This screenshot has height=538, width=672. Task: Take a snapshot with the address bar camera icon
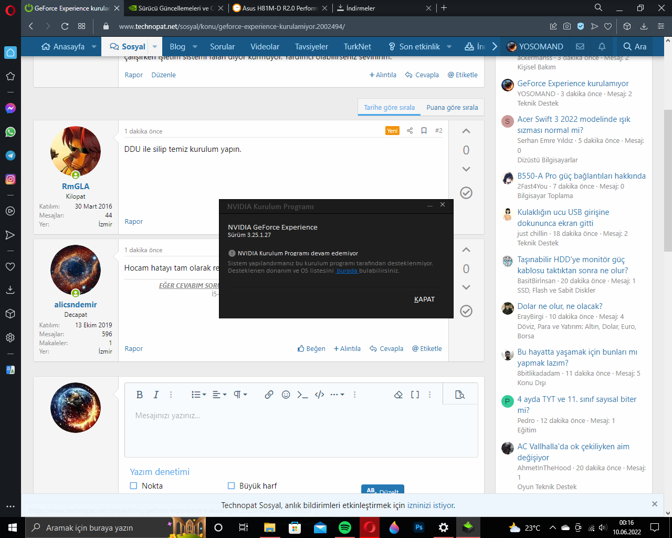coord(567,26)
